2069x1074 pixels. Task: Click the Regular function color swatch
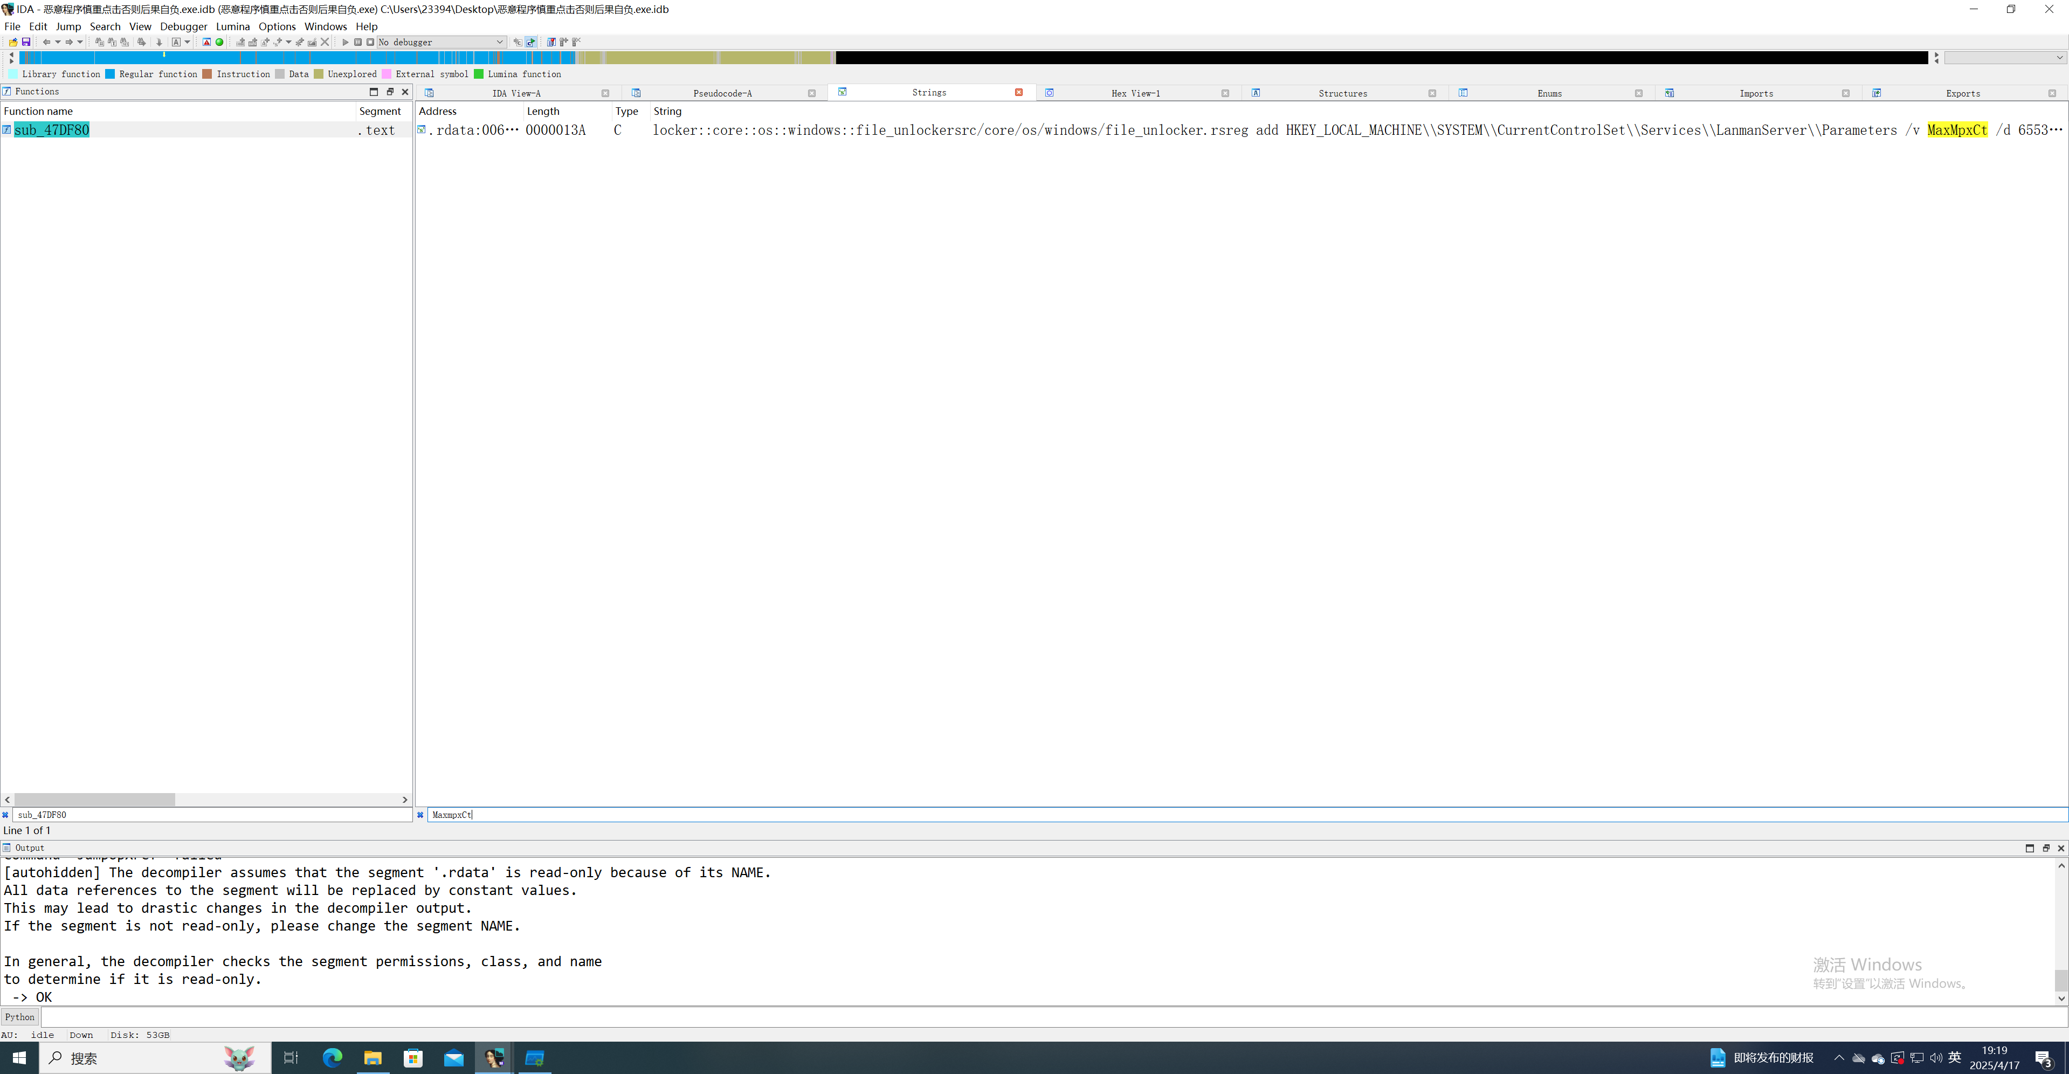pyautogui.click(x=110, y=74)
